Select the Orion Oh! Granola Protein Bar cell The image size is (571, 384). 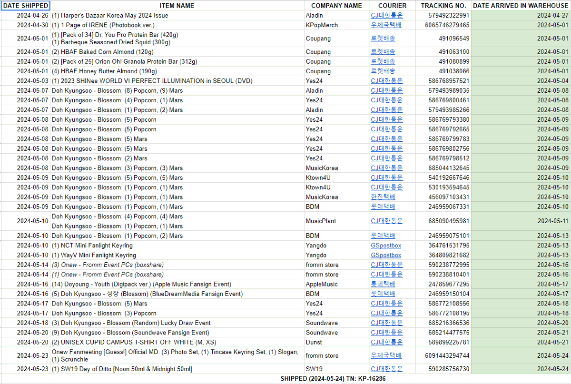pyautogui.click(x=177, y=61)
